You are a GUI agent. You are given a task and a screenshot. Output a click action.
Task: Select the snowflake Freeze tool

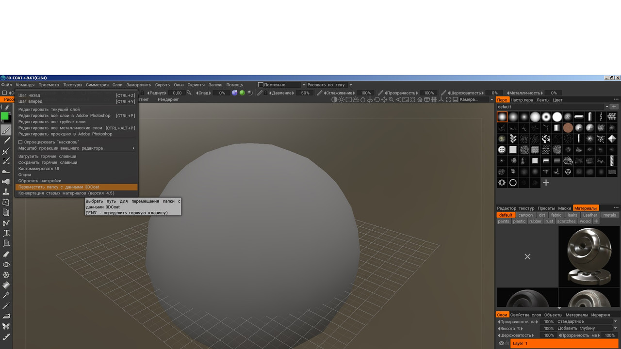(x=6, y=275)
